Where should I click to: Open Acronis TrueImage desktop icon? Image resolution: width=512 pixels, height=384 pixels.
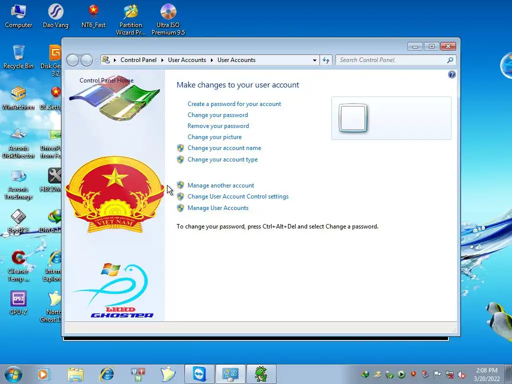[x=18, y=184]
